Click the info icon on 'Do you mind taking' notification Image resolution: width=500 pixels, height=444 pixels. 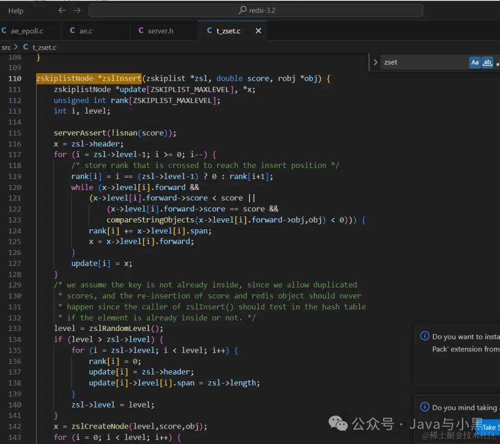point(424,407)
